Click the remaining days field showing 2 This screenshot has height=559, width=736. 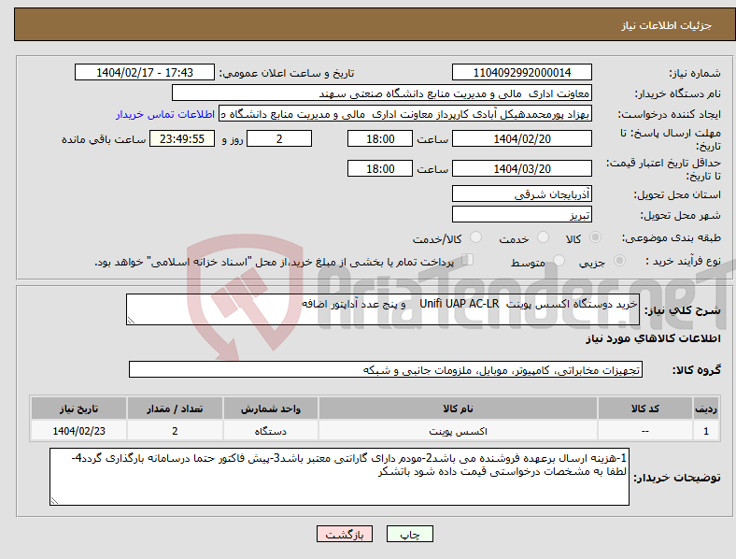click(x=279, y=138)
